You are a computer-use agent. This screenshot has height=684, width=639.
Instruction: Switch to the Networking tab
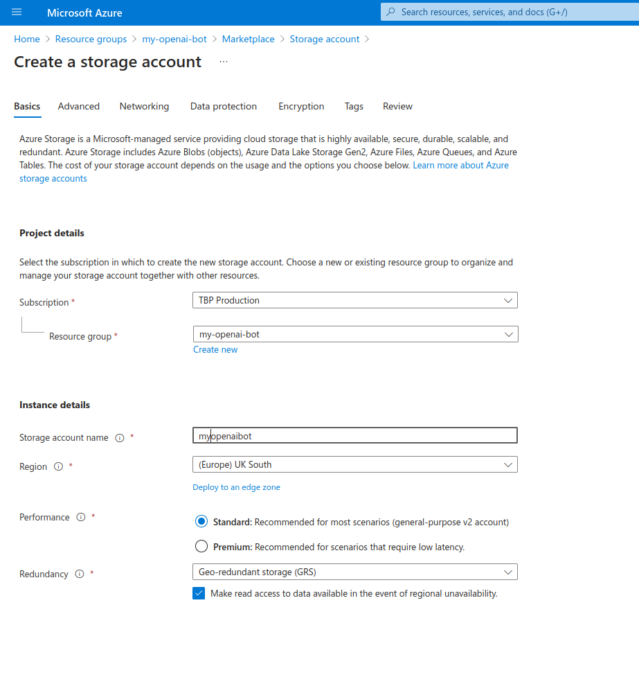[144, 107]
